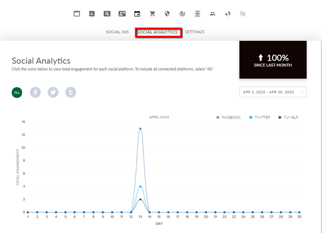This screenshot has height=233, width=322.
Task: Toggle Tumblr series in chart legend
Action: (x=288, y=118)
